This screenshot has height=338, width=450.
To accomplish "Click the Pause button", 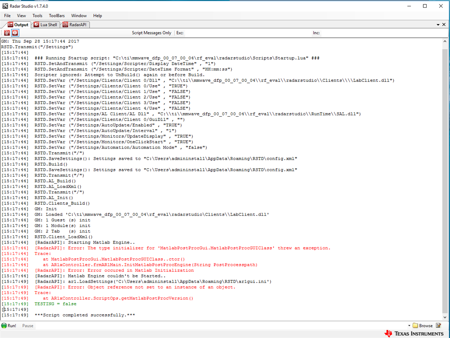I will 28,326.
